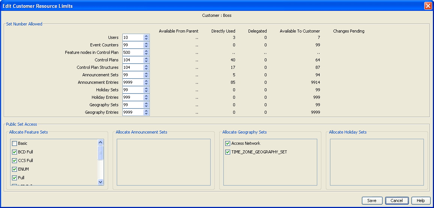
Task: Click the Available To Customer header
Action: (x=300, y=31)
